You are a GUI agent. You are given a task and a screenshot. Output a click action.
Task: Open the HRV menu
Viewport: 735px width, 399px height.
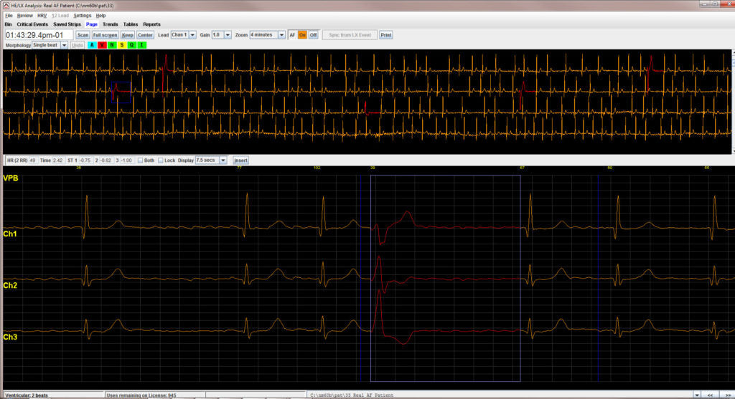(42, 15)
